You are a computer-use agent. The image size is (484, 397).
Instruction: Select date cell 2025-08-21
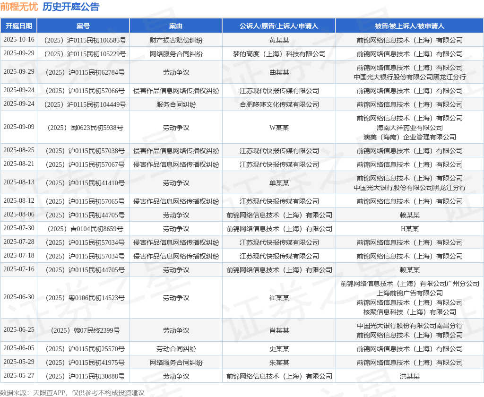[19, 164]
